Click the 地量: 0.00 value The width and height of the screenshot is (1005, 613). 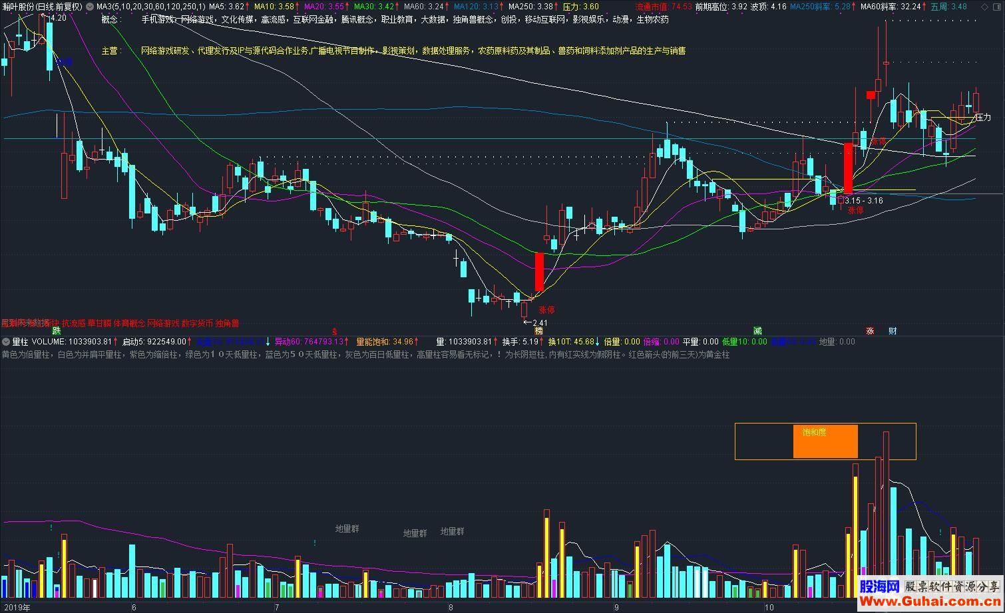837,342
